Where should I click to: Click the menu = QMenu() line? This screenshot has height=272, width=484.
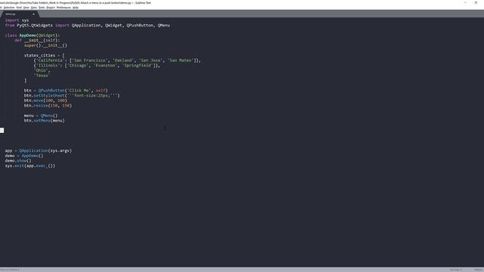(x=41, y=116)
